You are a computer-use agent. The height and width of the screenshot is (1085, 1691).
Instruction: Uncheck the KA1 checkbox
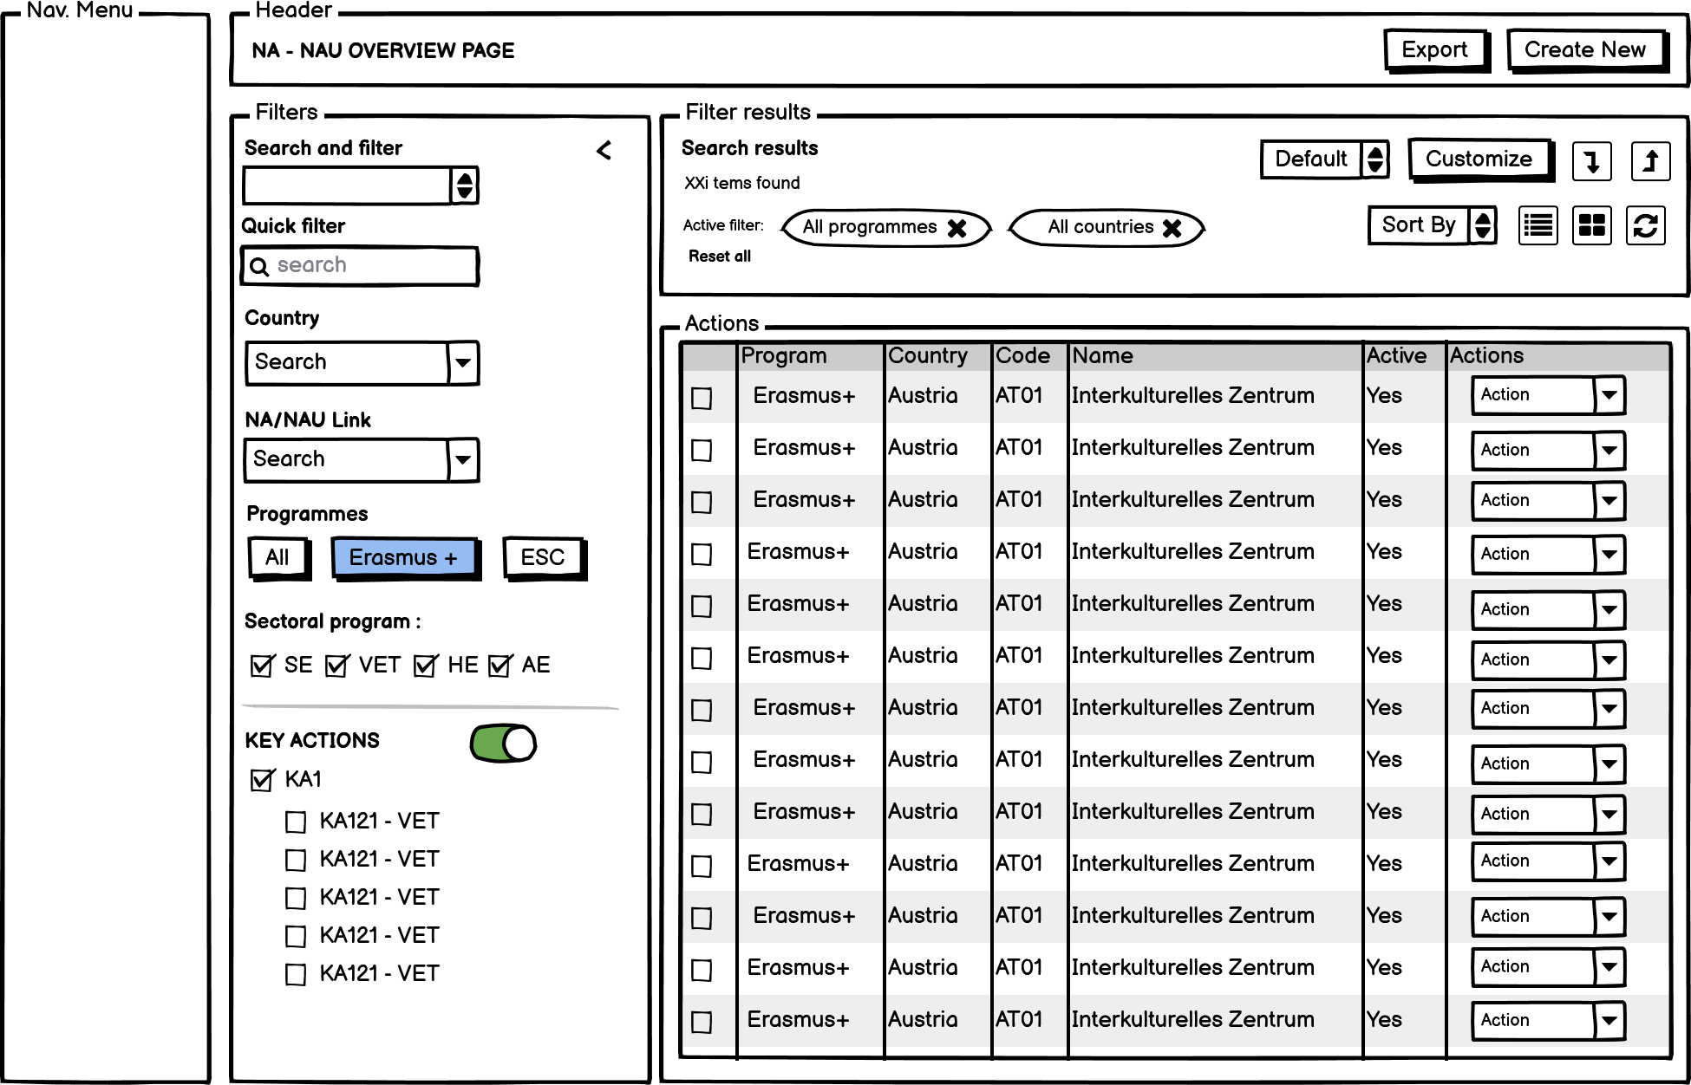point(261,780)
